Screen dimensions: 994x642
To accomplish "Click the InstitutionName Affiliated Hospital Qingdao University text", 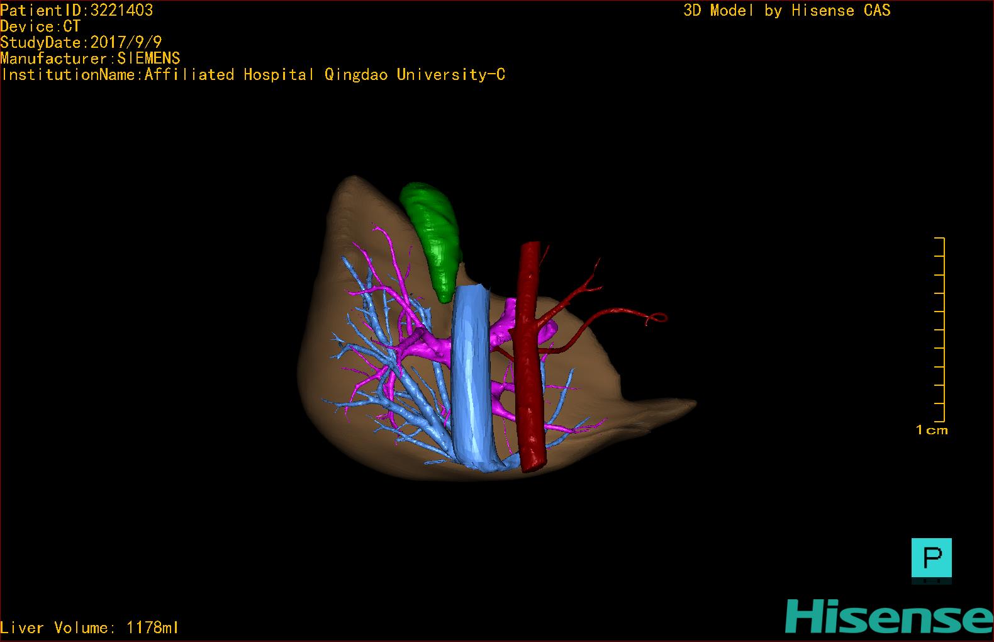I will 253,74.
